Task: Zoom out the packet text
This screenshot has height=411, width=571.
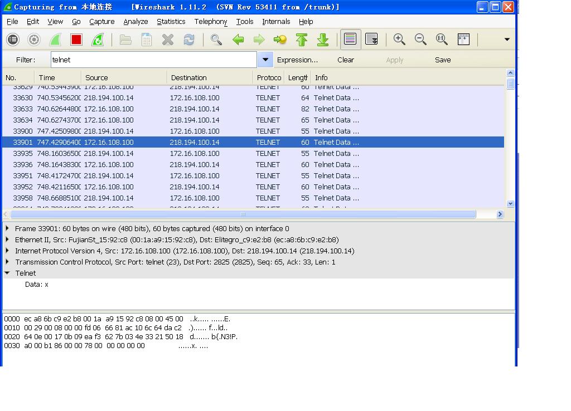Action: point(420,40)
